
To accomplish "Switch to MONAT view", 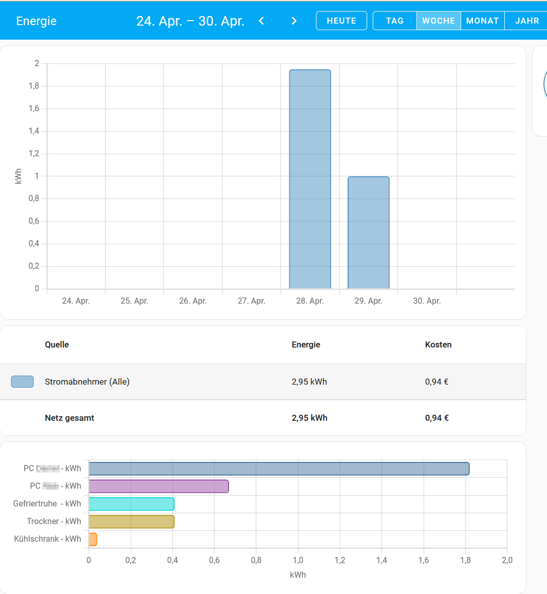I will 482,21.
